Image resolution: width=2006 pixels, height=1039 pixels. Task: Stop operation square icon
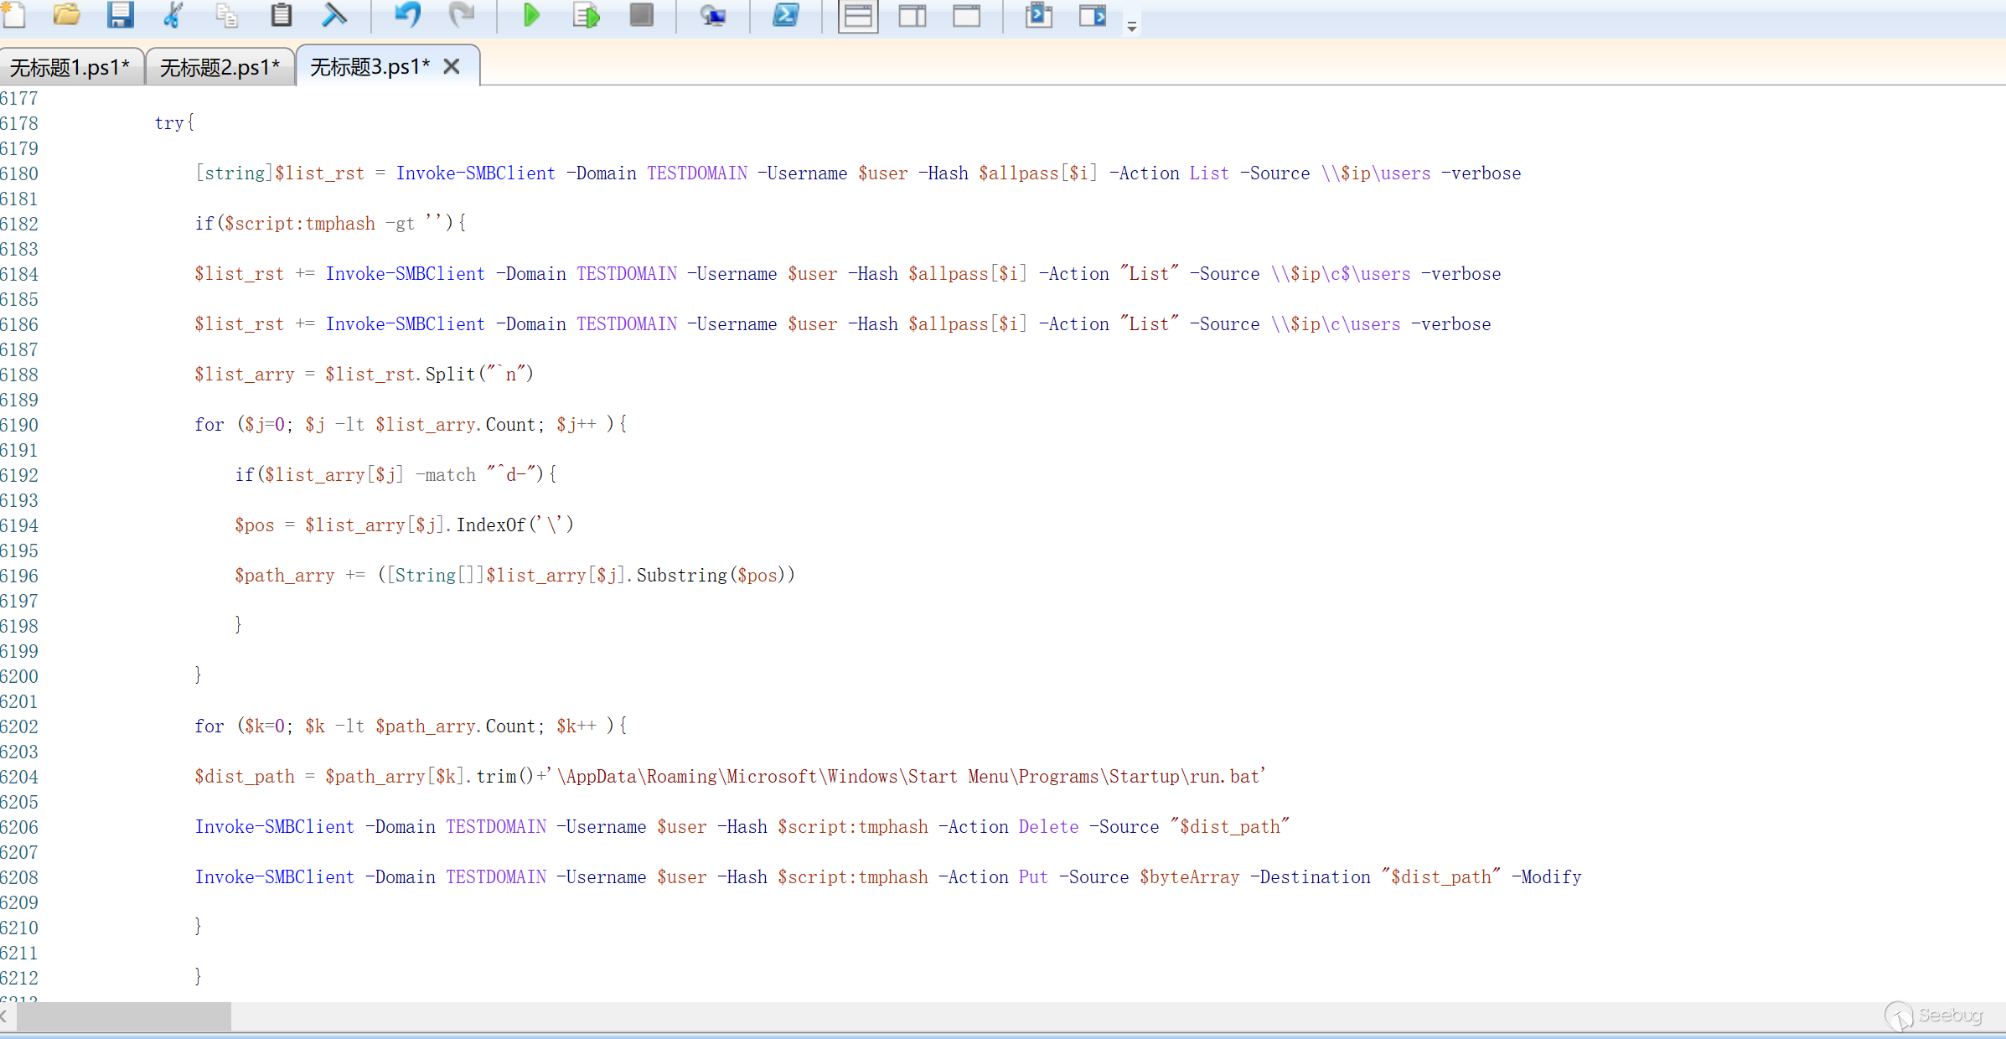641,14
